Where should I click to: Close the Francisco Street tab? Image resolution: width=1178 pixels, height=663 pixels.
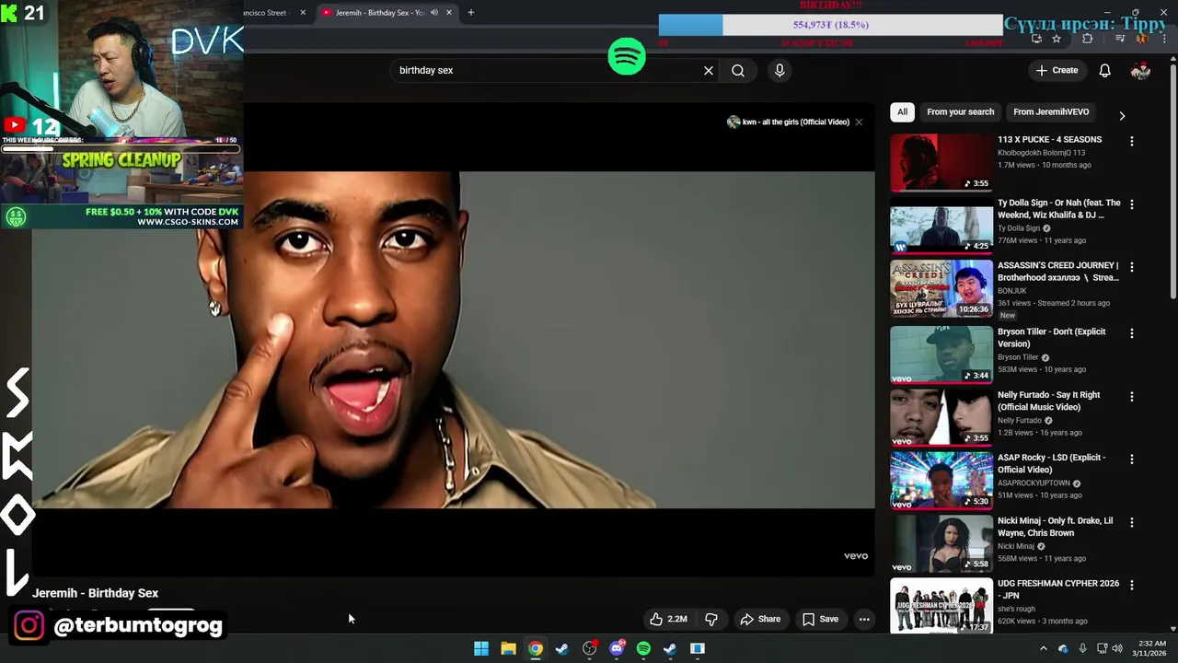pos(303,12)
